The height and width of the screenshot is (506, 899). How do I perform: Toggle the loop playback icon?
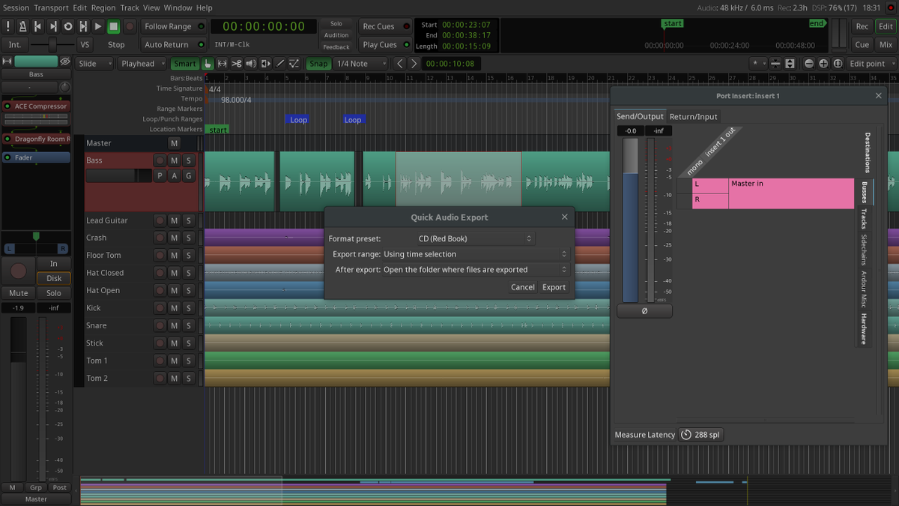pyautogui.click(x=68, y=26)
